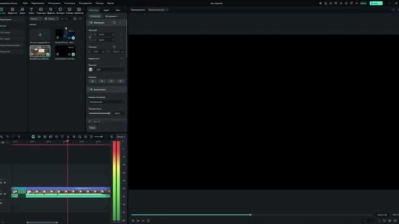
Task: Open the blend mode dropdown
Action: click(x=107, y=102)
